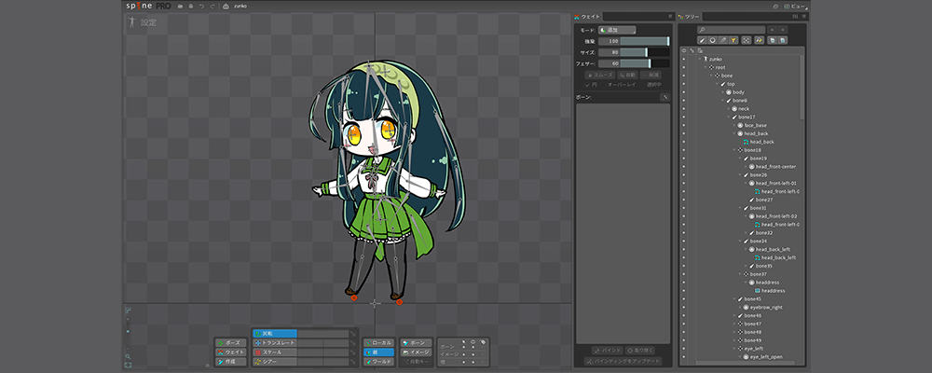Screen dimensions: 932x373
Task: Collapse the bone17 node
Action: [x=729, y=117]
